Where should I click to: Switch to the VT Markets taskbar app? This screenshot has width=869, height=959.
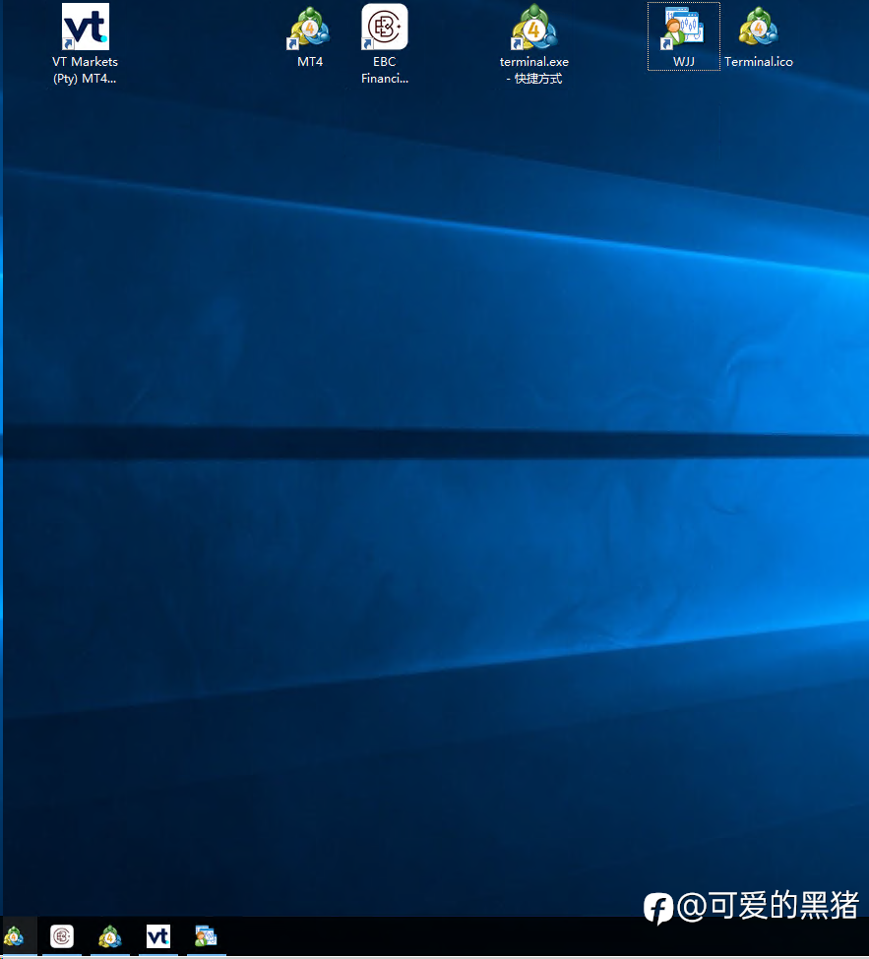click(x=157, y=936)
